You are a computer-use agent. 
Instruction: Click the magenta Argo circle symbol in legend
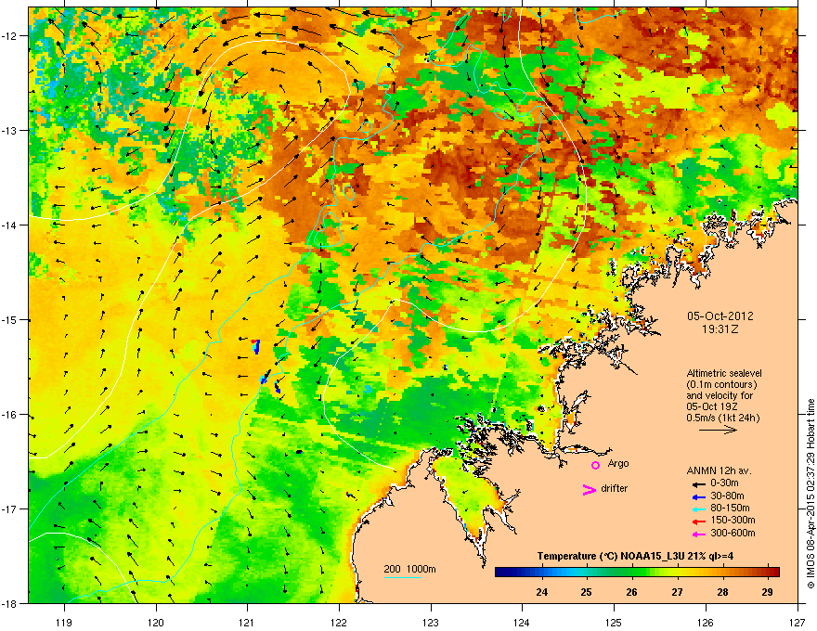pyautogui.click(x=595, y=465)
